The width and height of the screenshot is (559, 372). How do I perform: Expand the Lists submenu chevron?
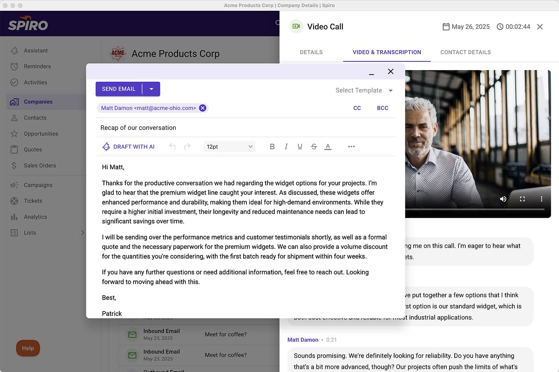[x=82, y=232]
